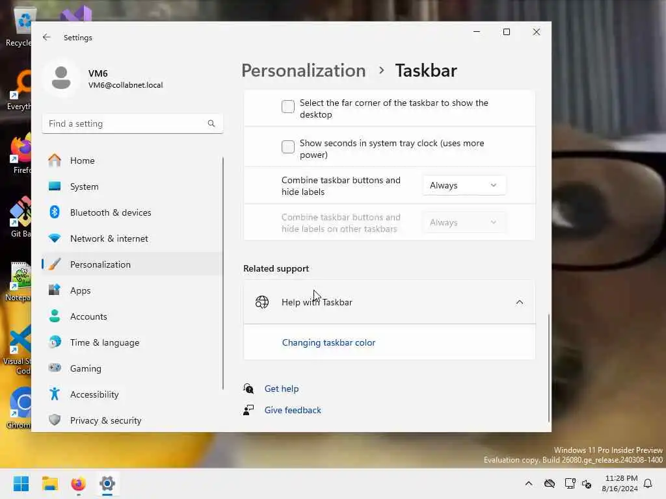Open the notification bell in the taskbar
This screenshot has width=666, height=499.
pyautogui.click(x=648, y=483)
